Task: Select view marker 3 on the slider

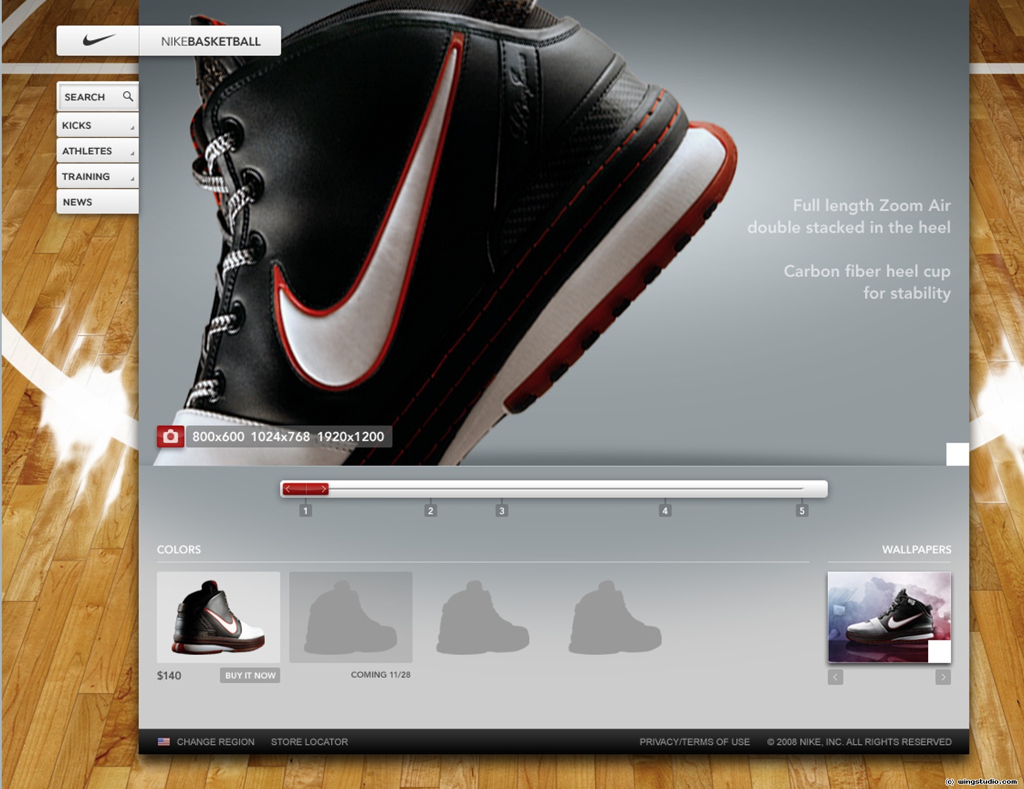Action: coord(501,510)
